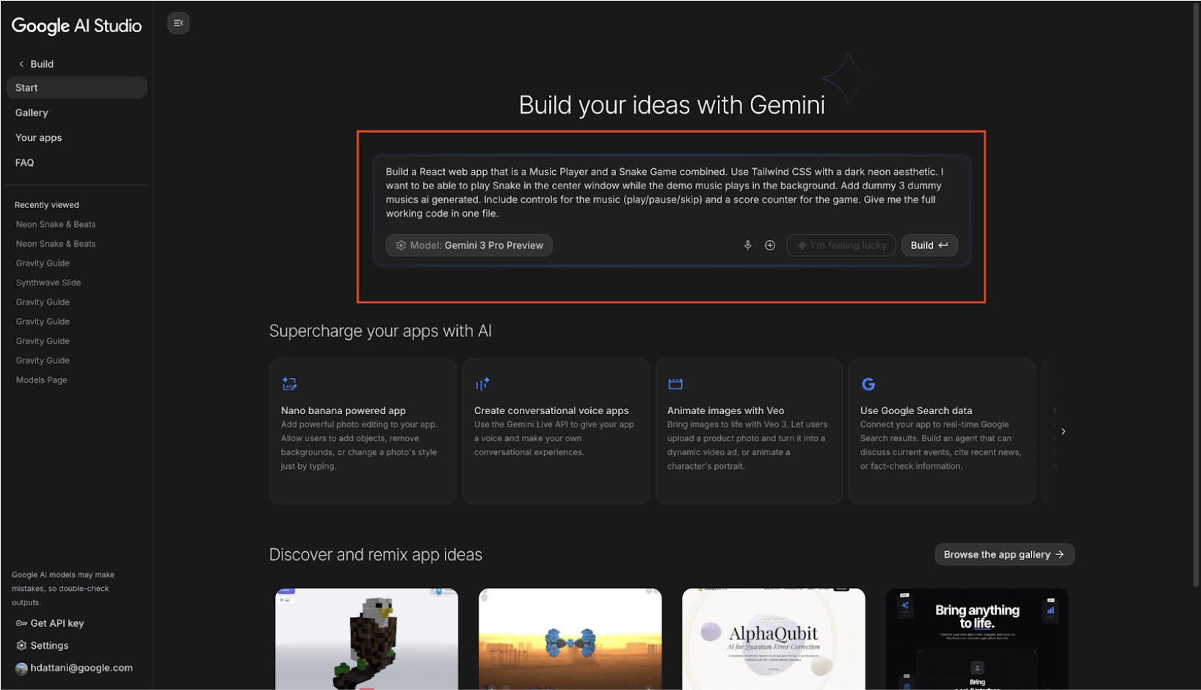Open the FAQ sidebar item
Viewport: 1201px width, 690px height.
click(25, 162)
